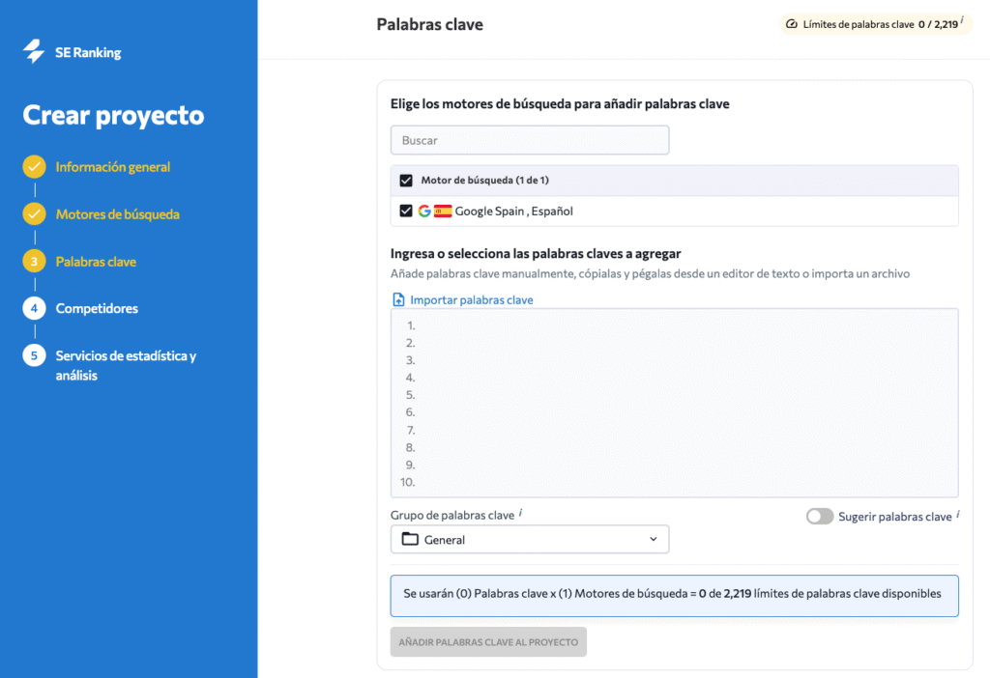Toggle the Motor de búsqueda (1 de 1) checkbox

406,181
